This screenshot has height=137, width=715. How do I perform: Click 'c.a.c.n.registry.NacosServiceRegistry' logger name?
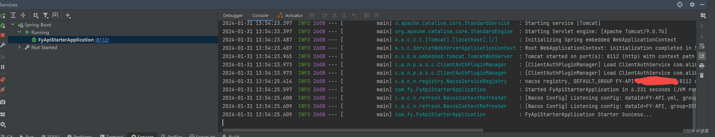tap(451, 81)
